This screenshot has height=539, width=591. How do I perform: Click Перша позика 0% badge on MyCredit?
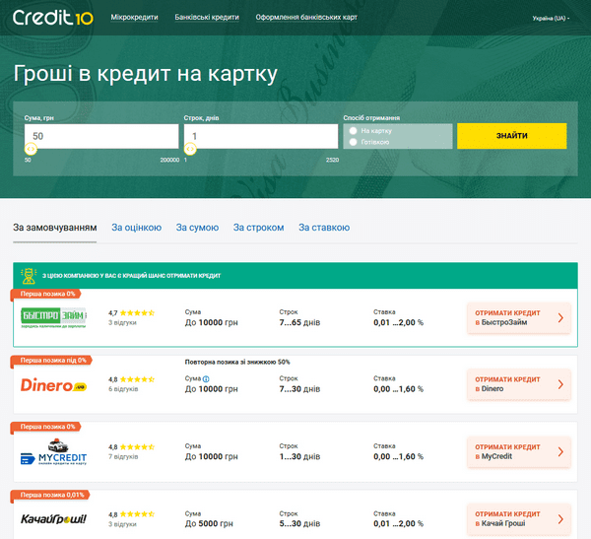tap(47, 427)
